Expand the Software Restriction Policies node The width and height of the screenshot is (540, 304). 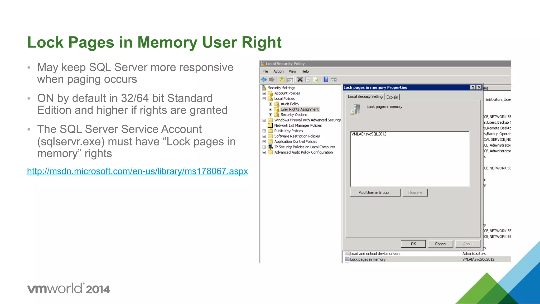click(264, 136)
